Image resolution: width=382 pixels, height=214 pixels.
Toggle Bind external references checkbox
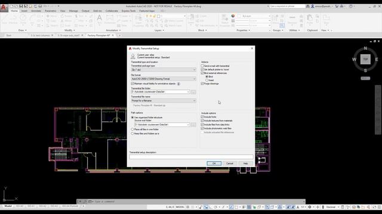pos(202,73)
